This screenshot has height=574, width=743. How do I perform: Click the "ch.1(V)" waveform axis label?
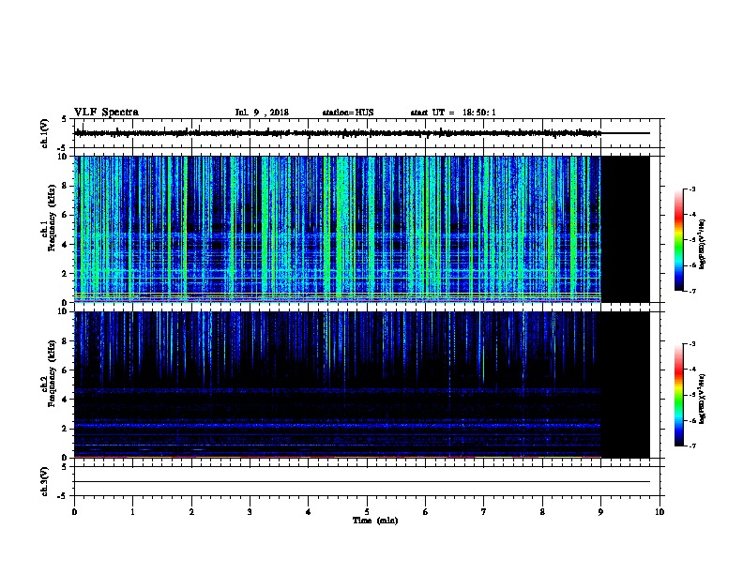pos(45,133)
